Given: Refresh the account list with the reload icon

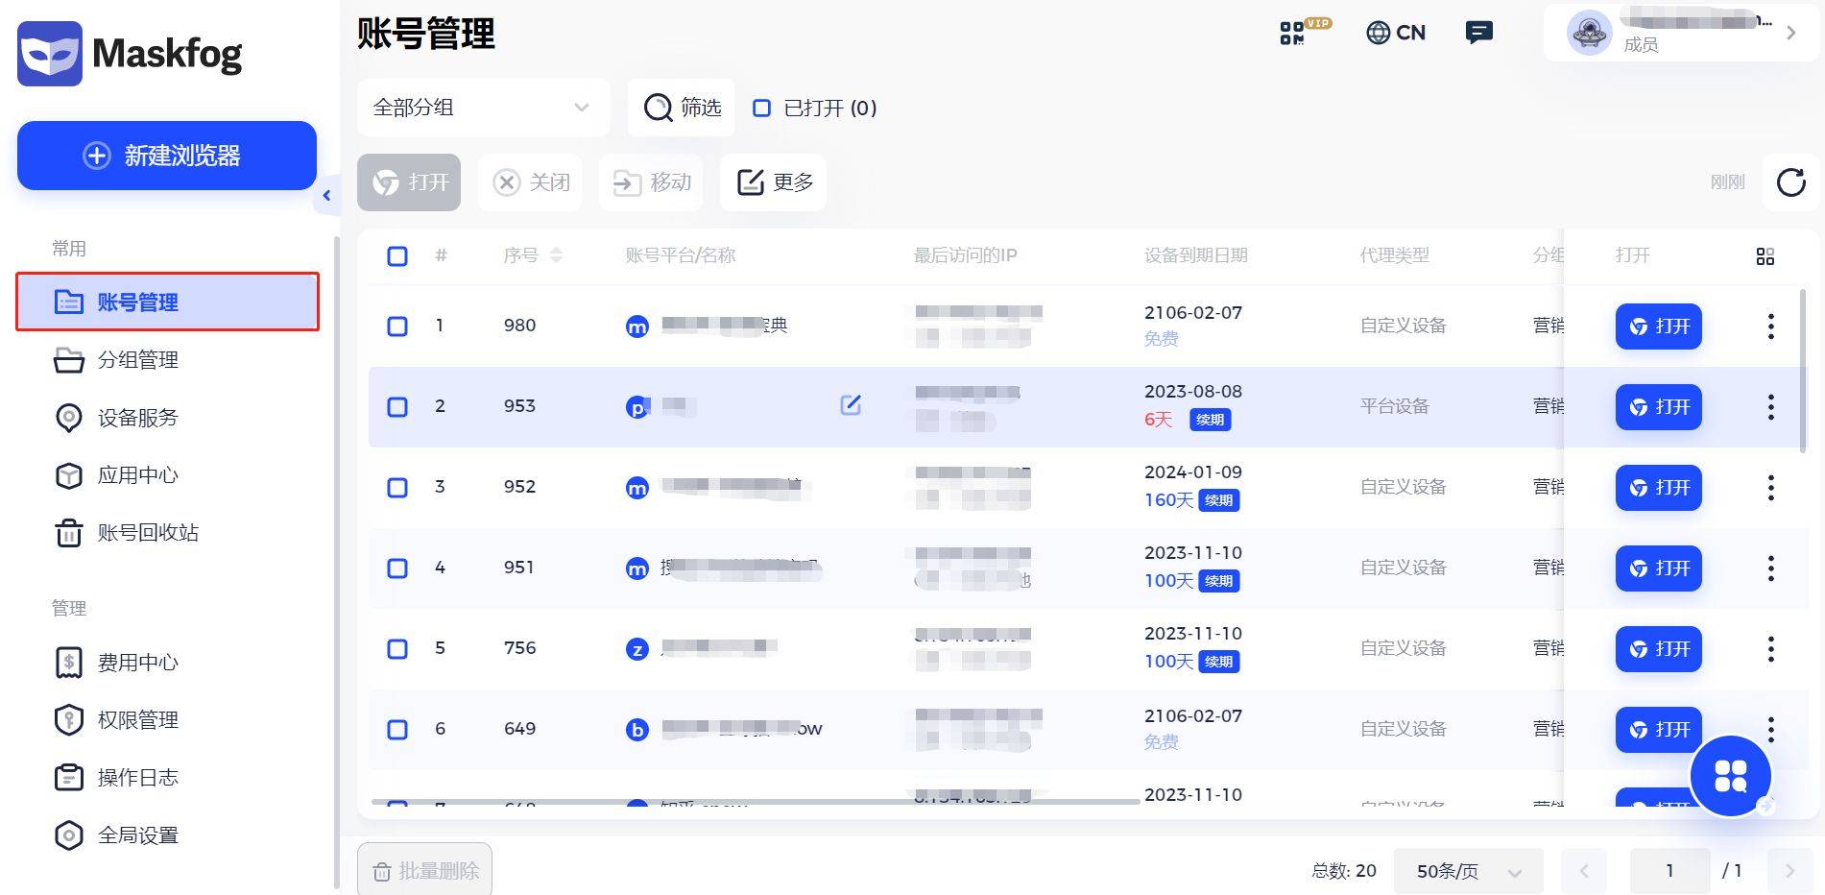Looking at the screenshot, I should 1789,182.
